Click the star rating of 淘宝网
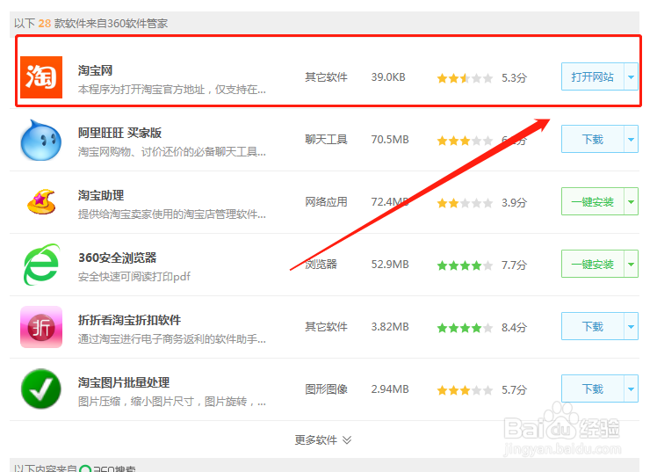 pos(465,78)
